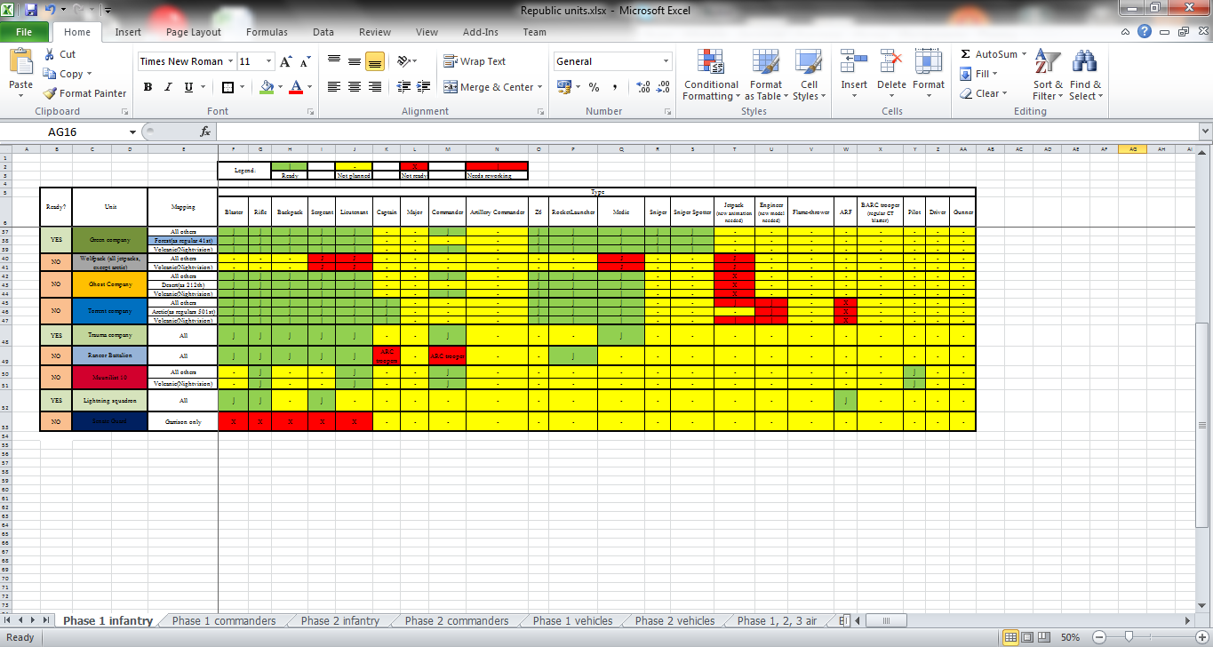Toggle Italic formatting
Viewport: 1213px width, 647px height.
(168, 87)
